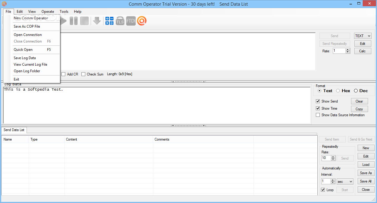This screenshot has height=203, width=377.
Task: Open the TEXT format dropdown
Action: (x=363, y=36)
